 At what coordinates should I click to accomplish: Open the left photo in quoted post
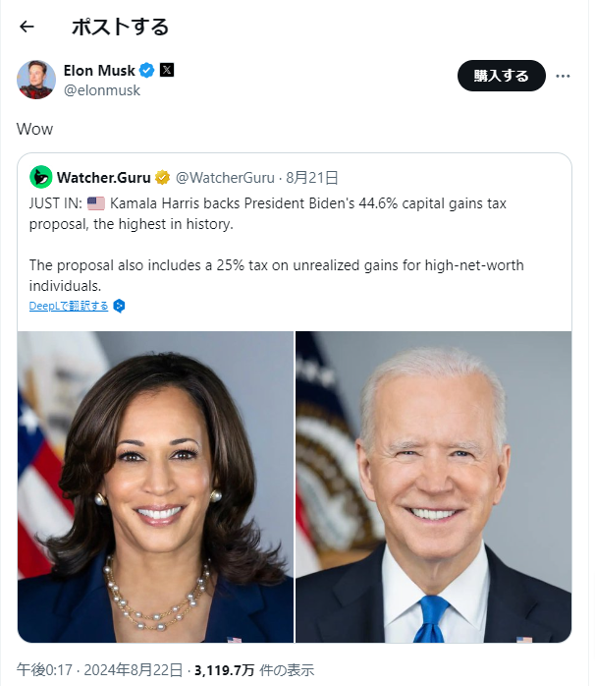click(155, 486)
